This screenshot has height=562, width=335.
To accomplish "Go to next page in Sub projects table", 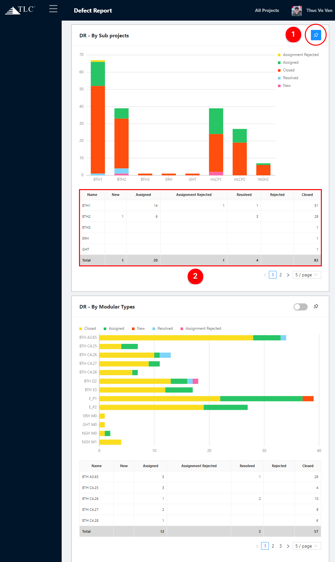I will [288, 275].
